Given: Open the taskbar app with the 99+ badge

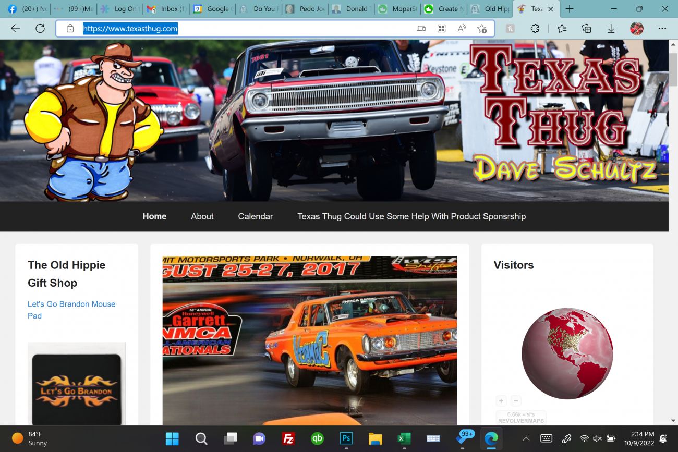Looking at the screenshot, I should pyautogui.click(x=463, y=438).
